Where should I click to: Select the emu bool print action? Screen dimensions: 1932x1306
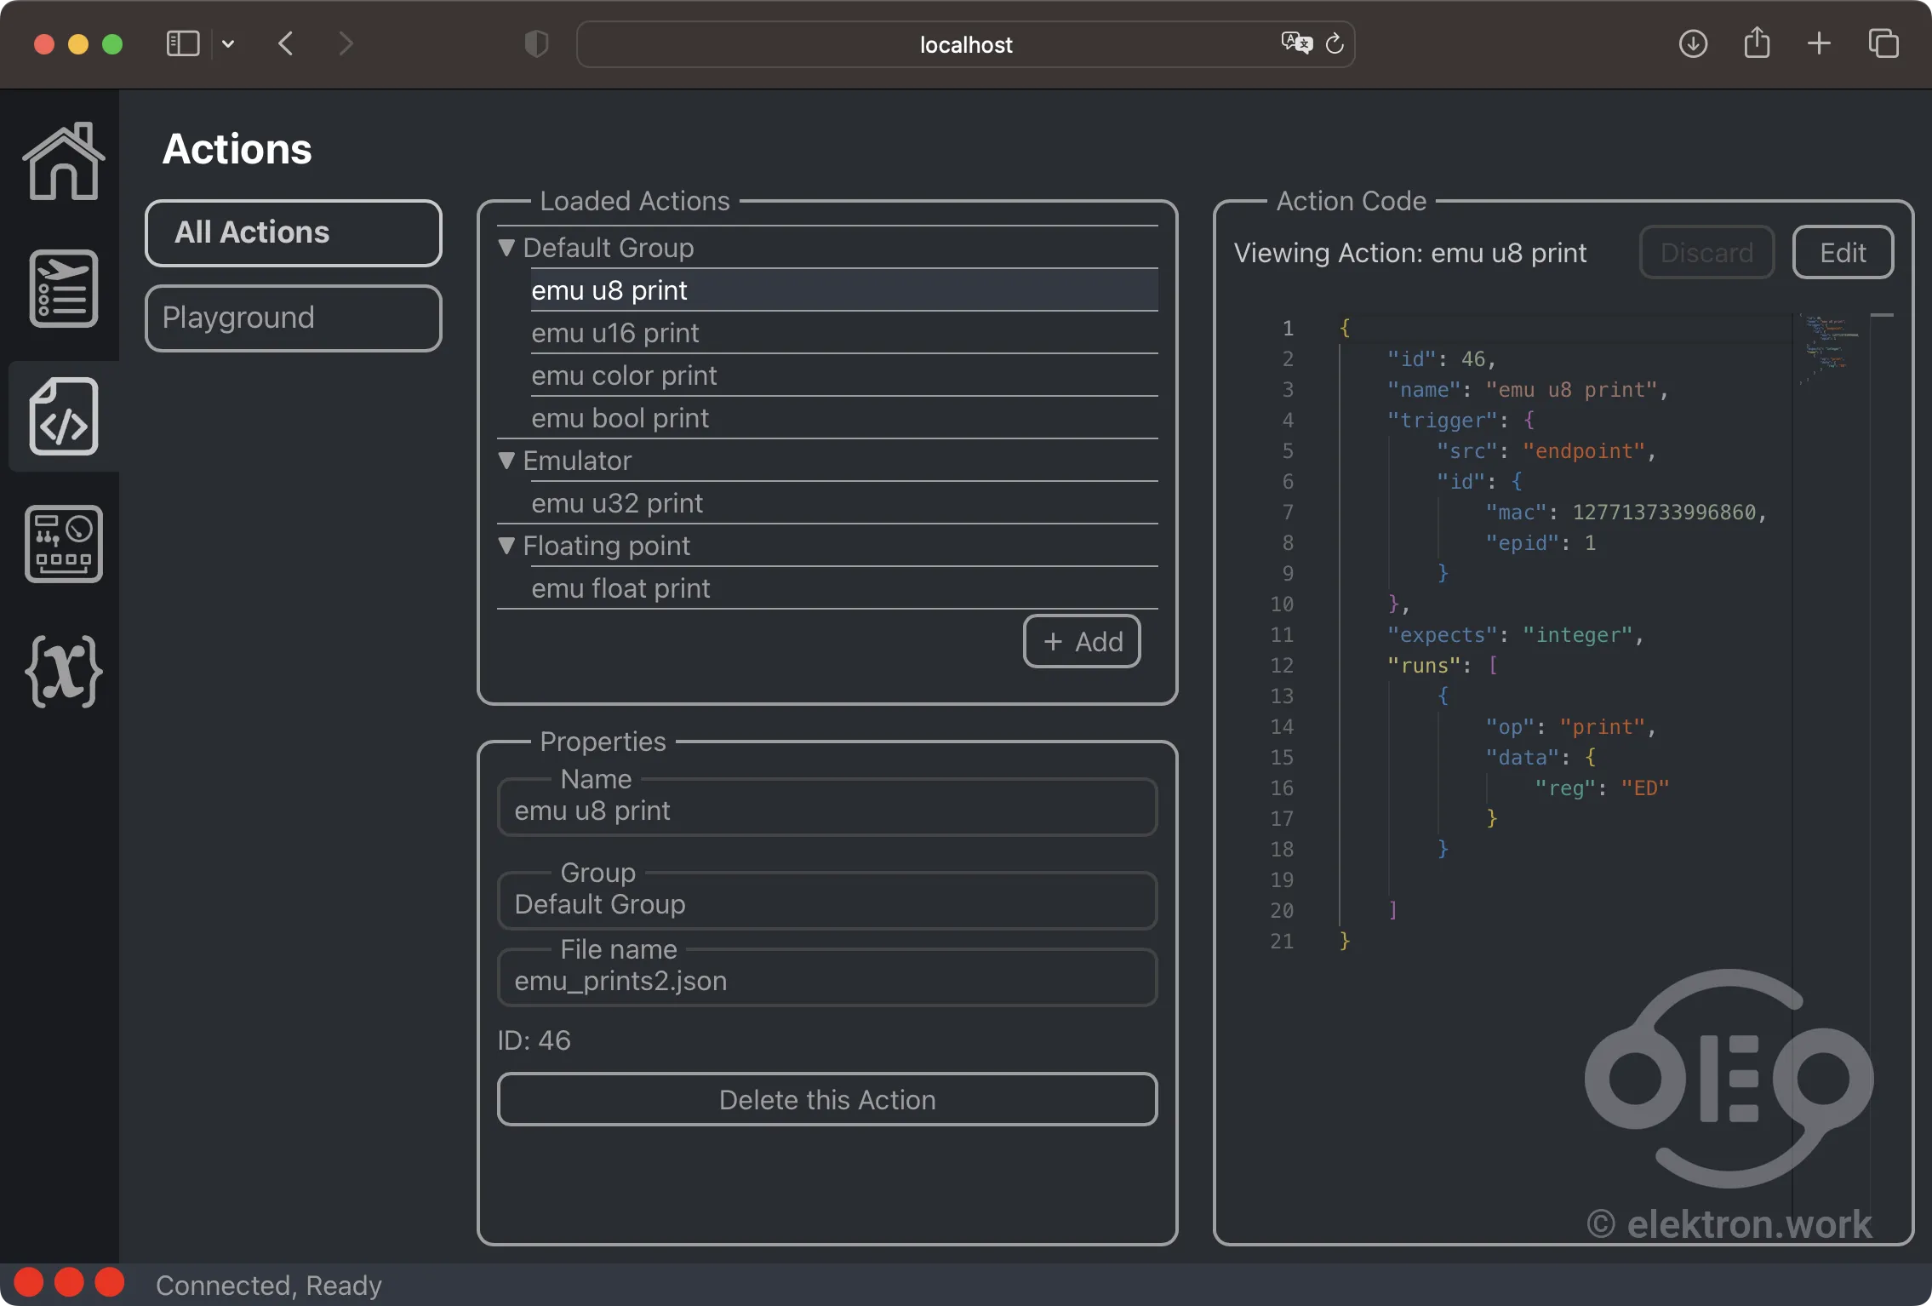click(x=844, y=418)
